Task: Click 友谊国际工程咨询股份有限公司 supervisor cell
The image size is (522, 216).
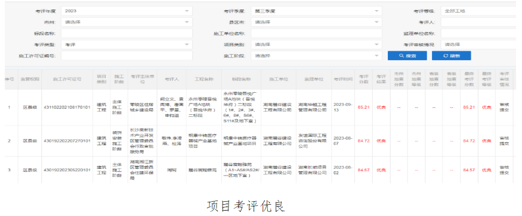Action: [314, 141]
